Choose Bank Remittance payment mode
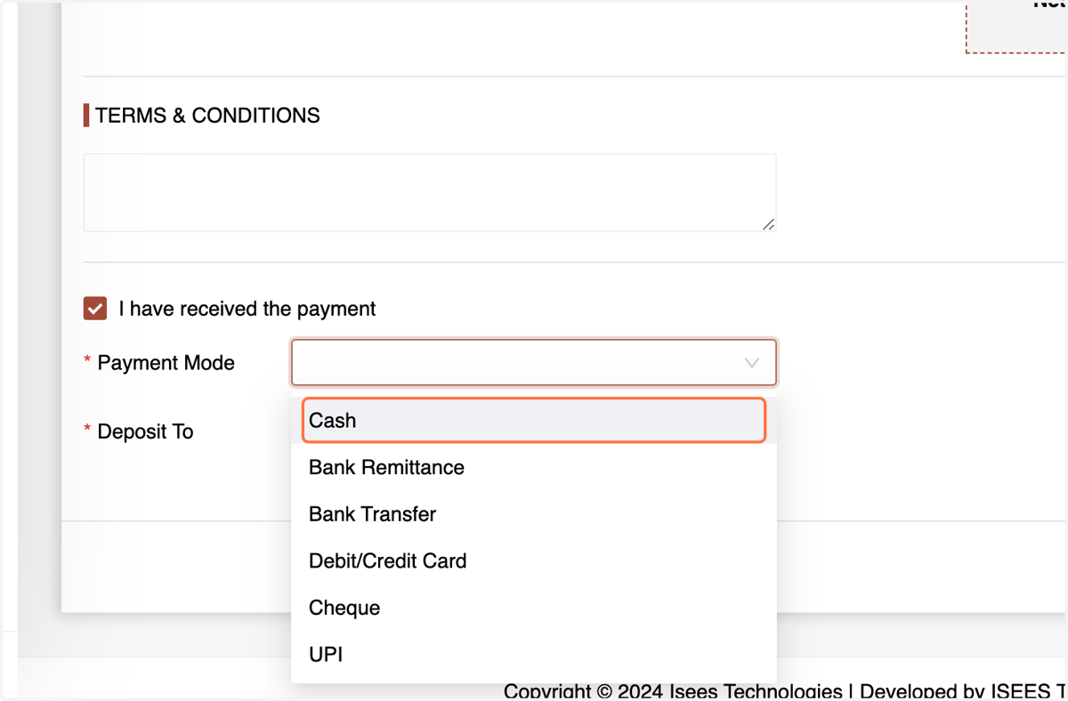The width and height of the screenshot is (1068, 701). pos(534,467)
